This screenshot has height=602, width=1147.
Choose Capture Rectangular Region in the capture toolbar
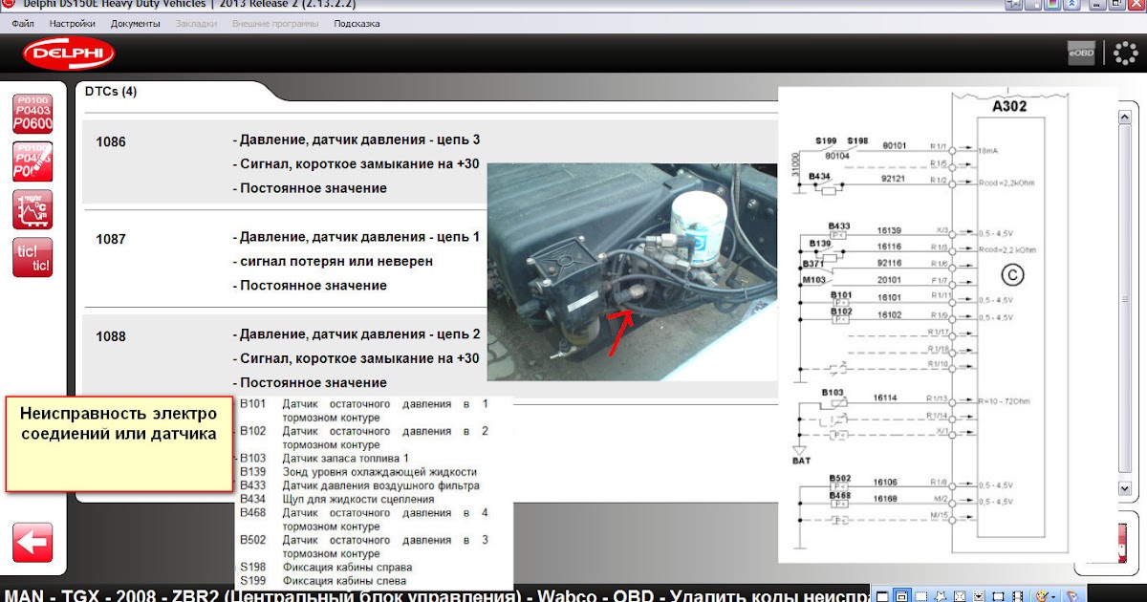(920, 596)
